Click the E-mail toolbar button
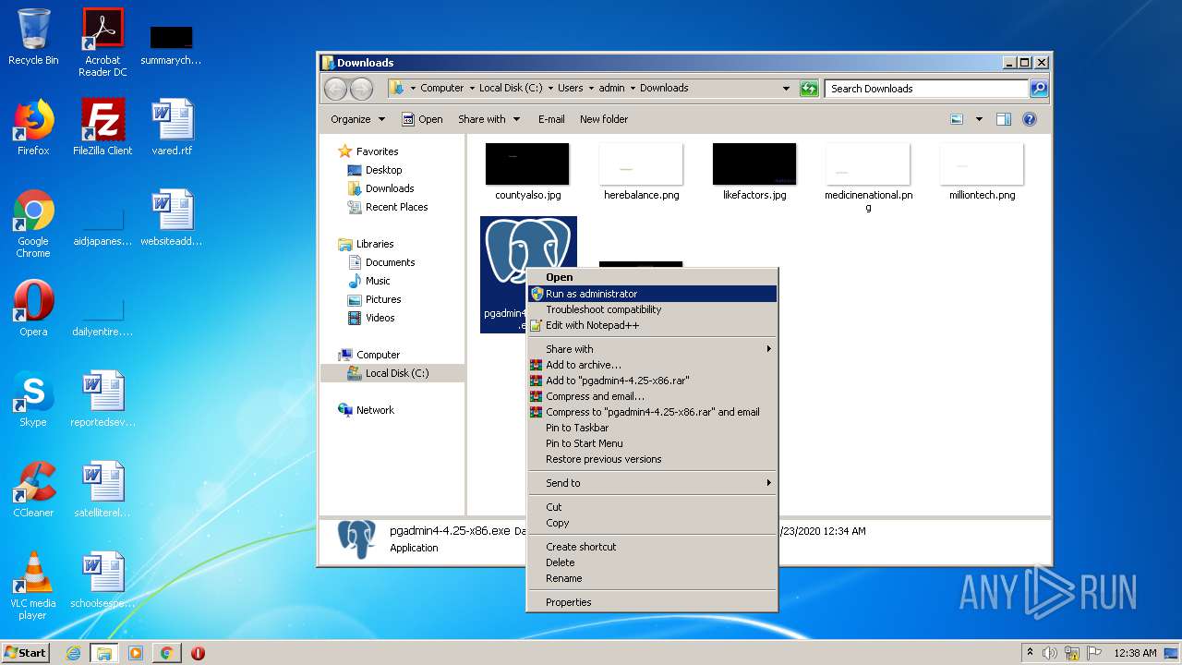1182x665 pixels. pyautogui.click(x=551, y=119)
